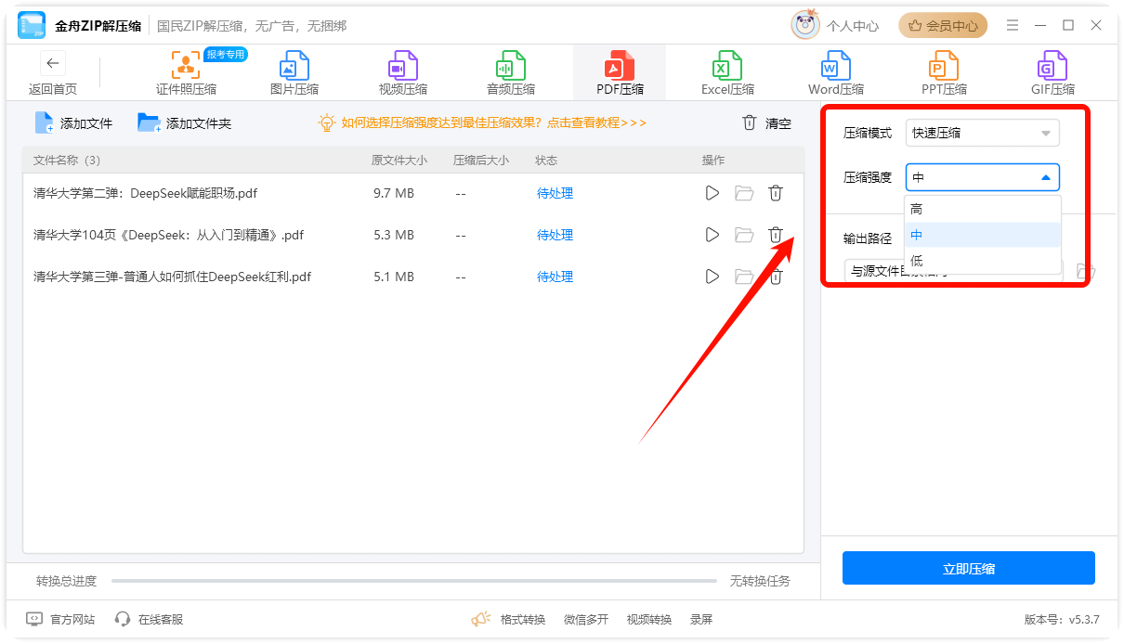The width and height of the screenshot is (1124, 644).
Task: Delete the 清华大学104页 file from the list
Action: click(x=776, y=235)
